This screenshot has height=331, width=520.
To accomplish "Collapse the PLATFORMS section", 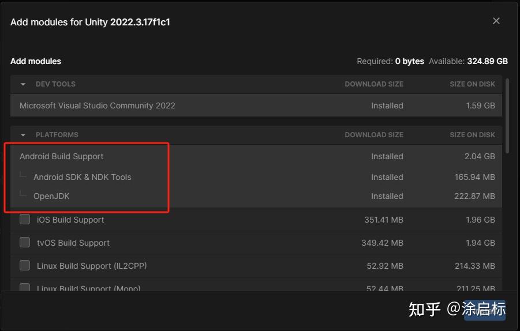I will tap(23, 135).
